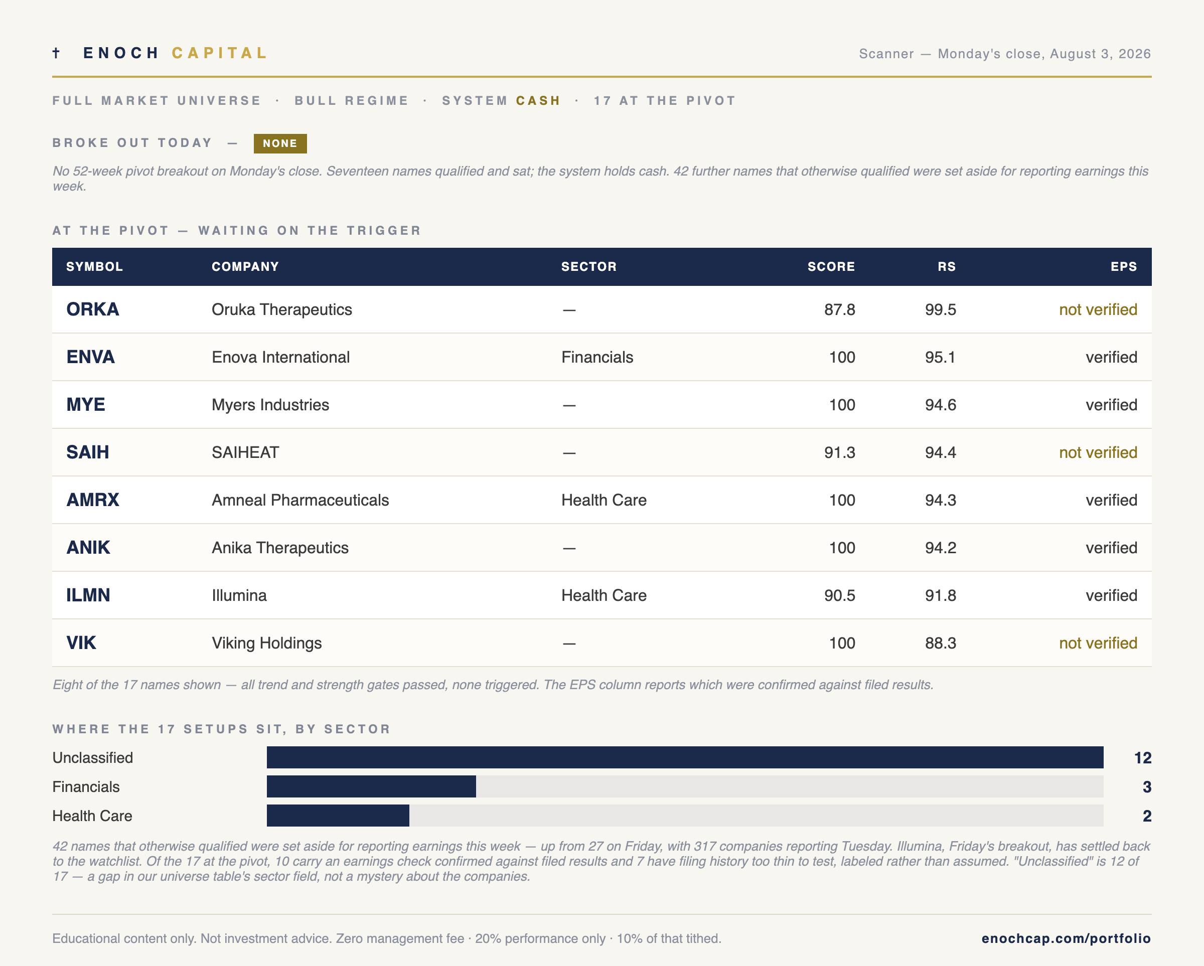Click Enova International company name
The image size is (1204, 966).
[x=280, y=357]
